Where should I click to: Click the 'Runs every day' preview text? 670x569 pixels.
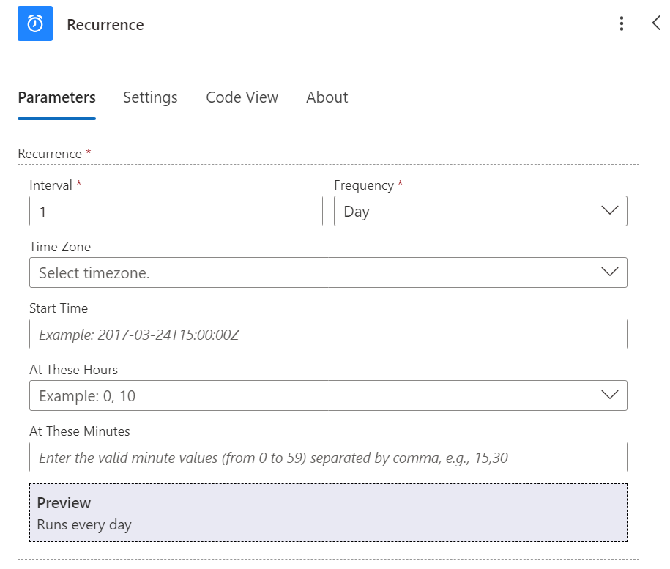[x=84, y=524]
